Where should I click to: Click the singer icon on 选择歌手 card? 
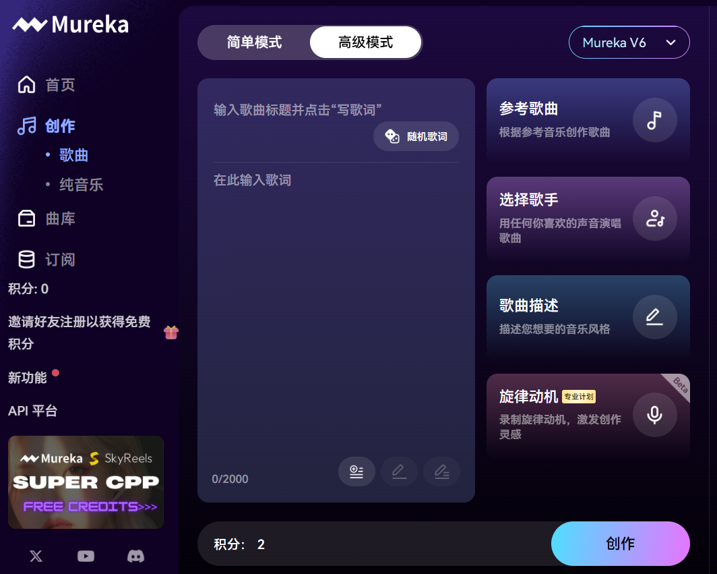[654, 219]
